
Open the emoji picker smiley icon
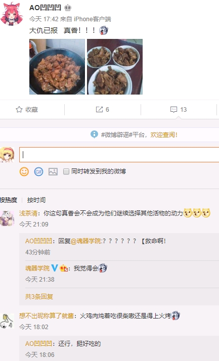24,171
